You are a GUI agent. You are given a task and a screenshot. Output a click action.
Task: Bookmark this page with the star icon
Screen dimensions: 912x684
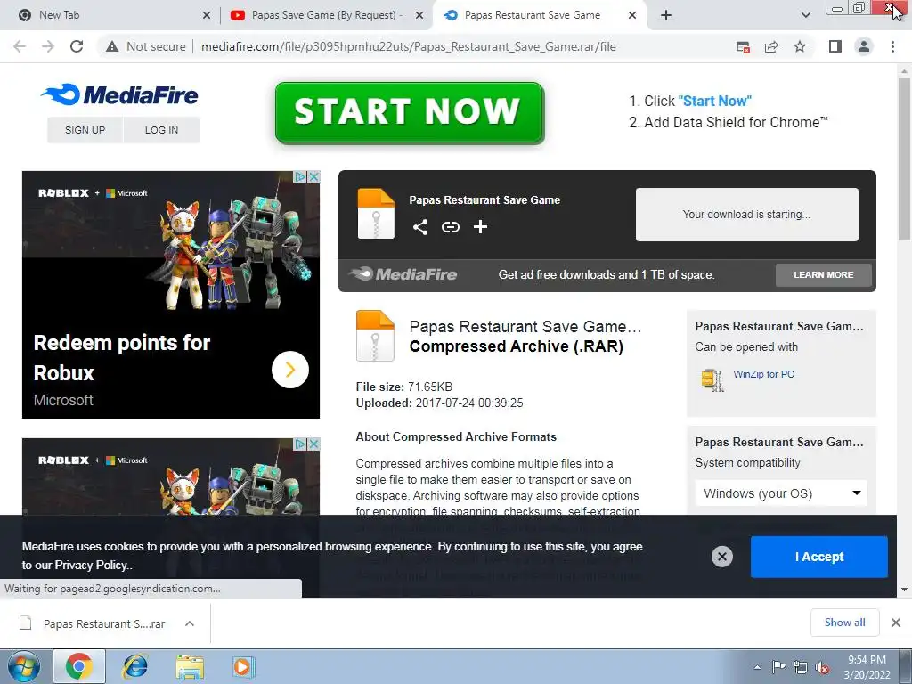(800, 46)
